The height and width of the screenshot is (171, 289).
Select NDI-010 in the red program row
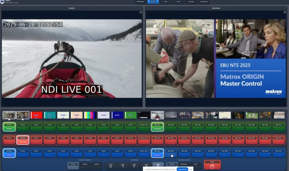pyautogui.click(x=279, y=140)
